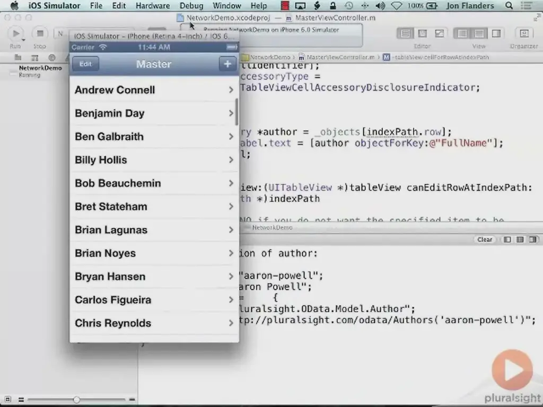Switch to the Version editor
Image resolution: width=543 pixels, height=407 pixels.
tap(440, 33)
